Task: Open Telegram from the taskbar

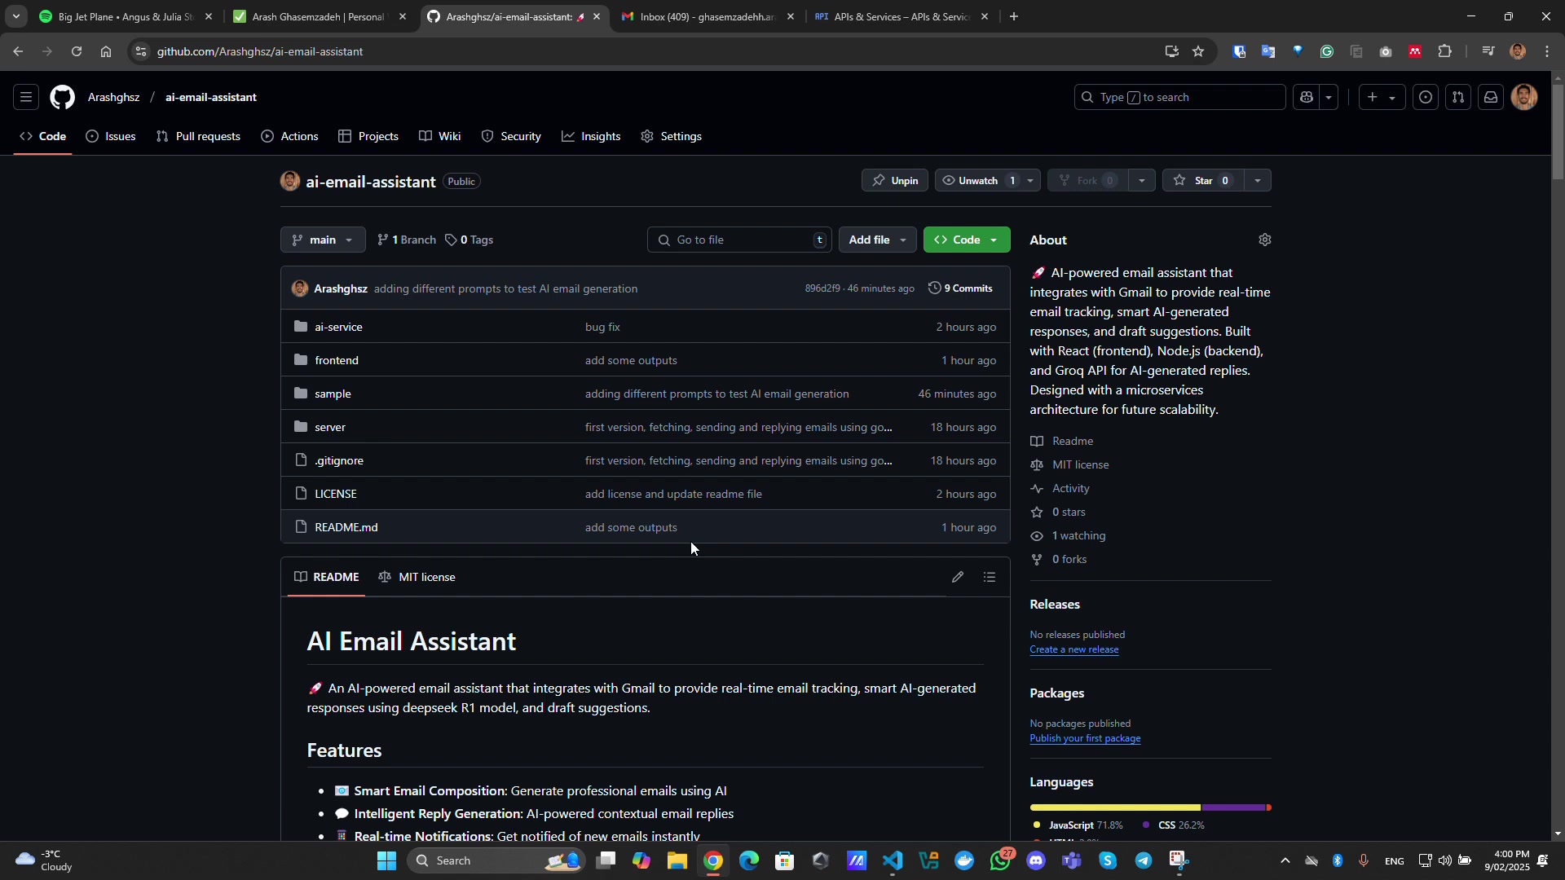Action: coord(1144,860)
